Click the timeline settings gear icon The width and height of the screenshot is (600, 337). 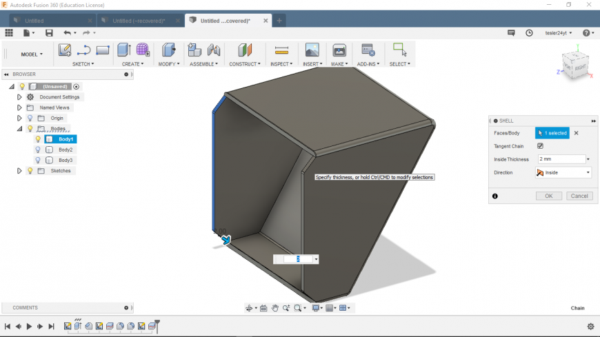tap(590, 326)
